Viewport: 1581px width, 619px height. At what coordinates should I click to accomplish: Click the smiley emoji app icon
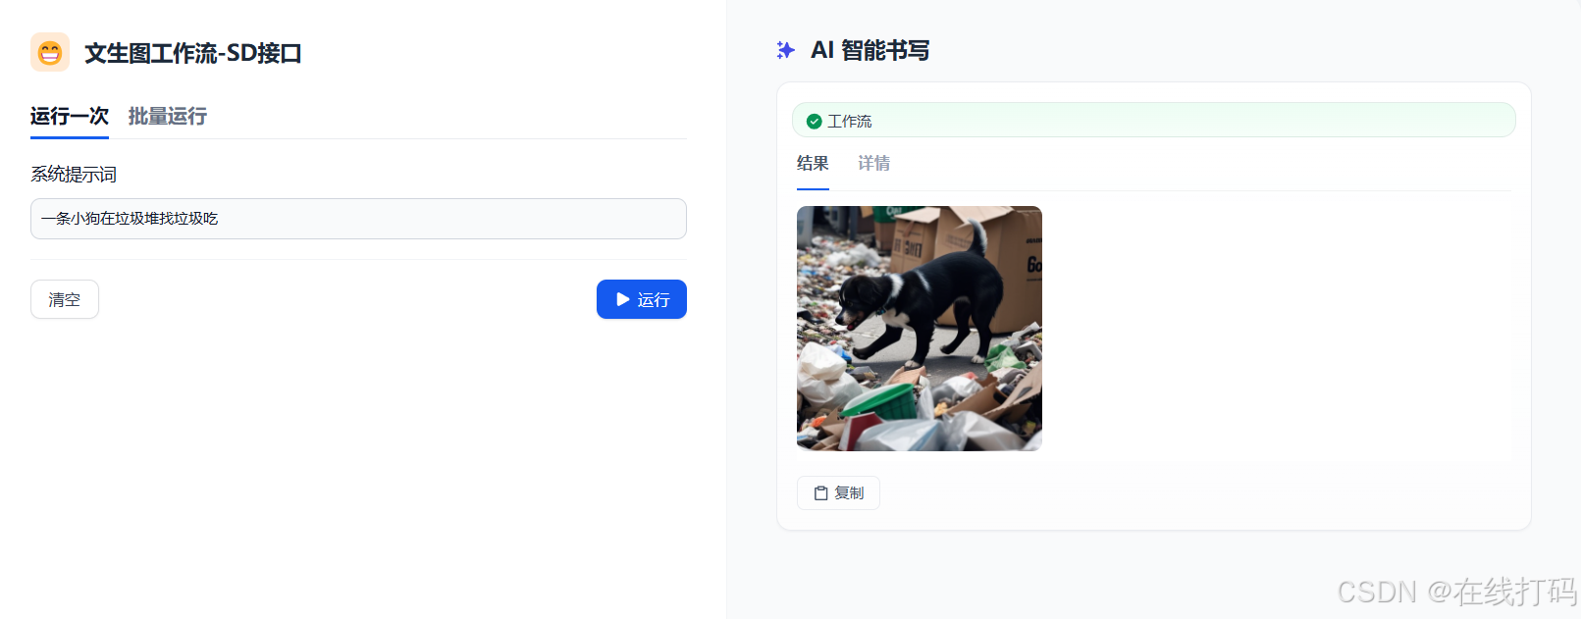click(x=50, y=52)
